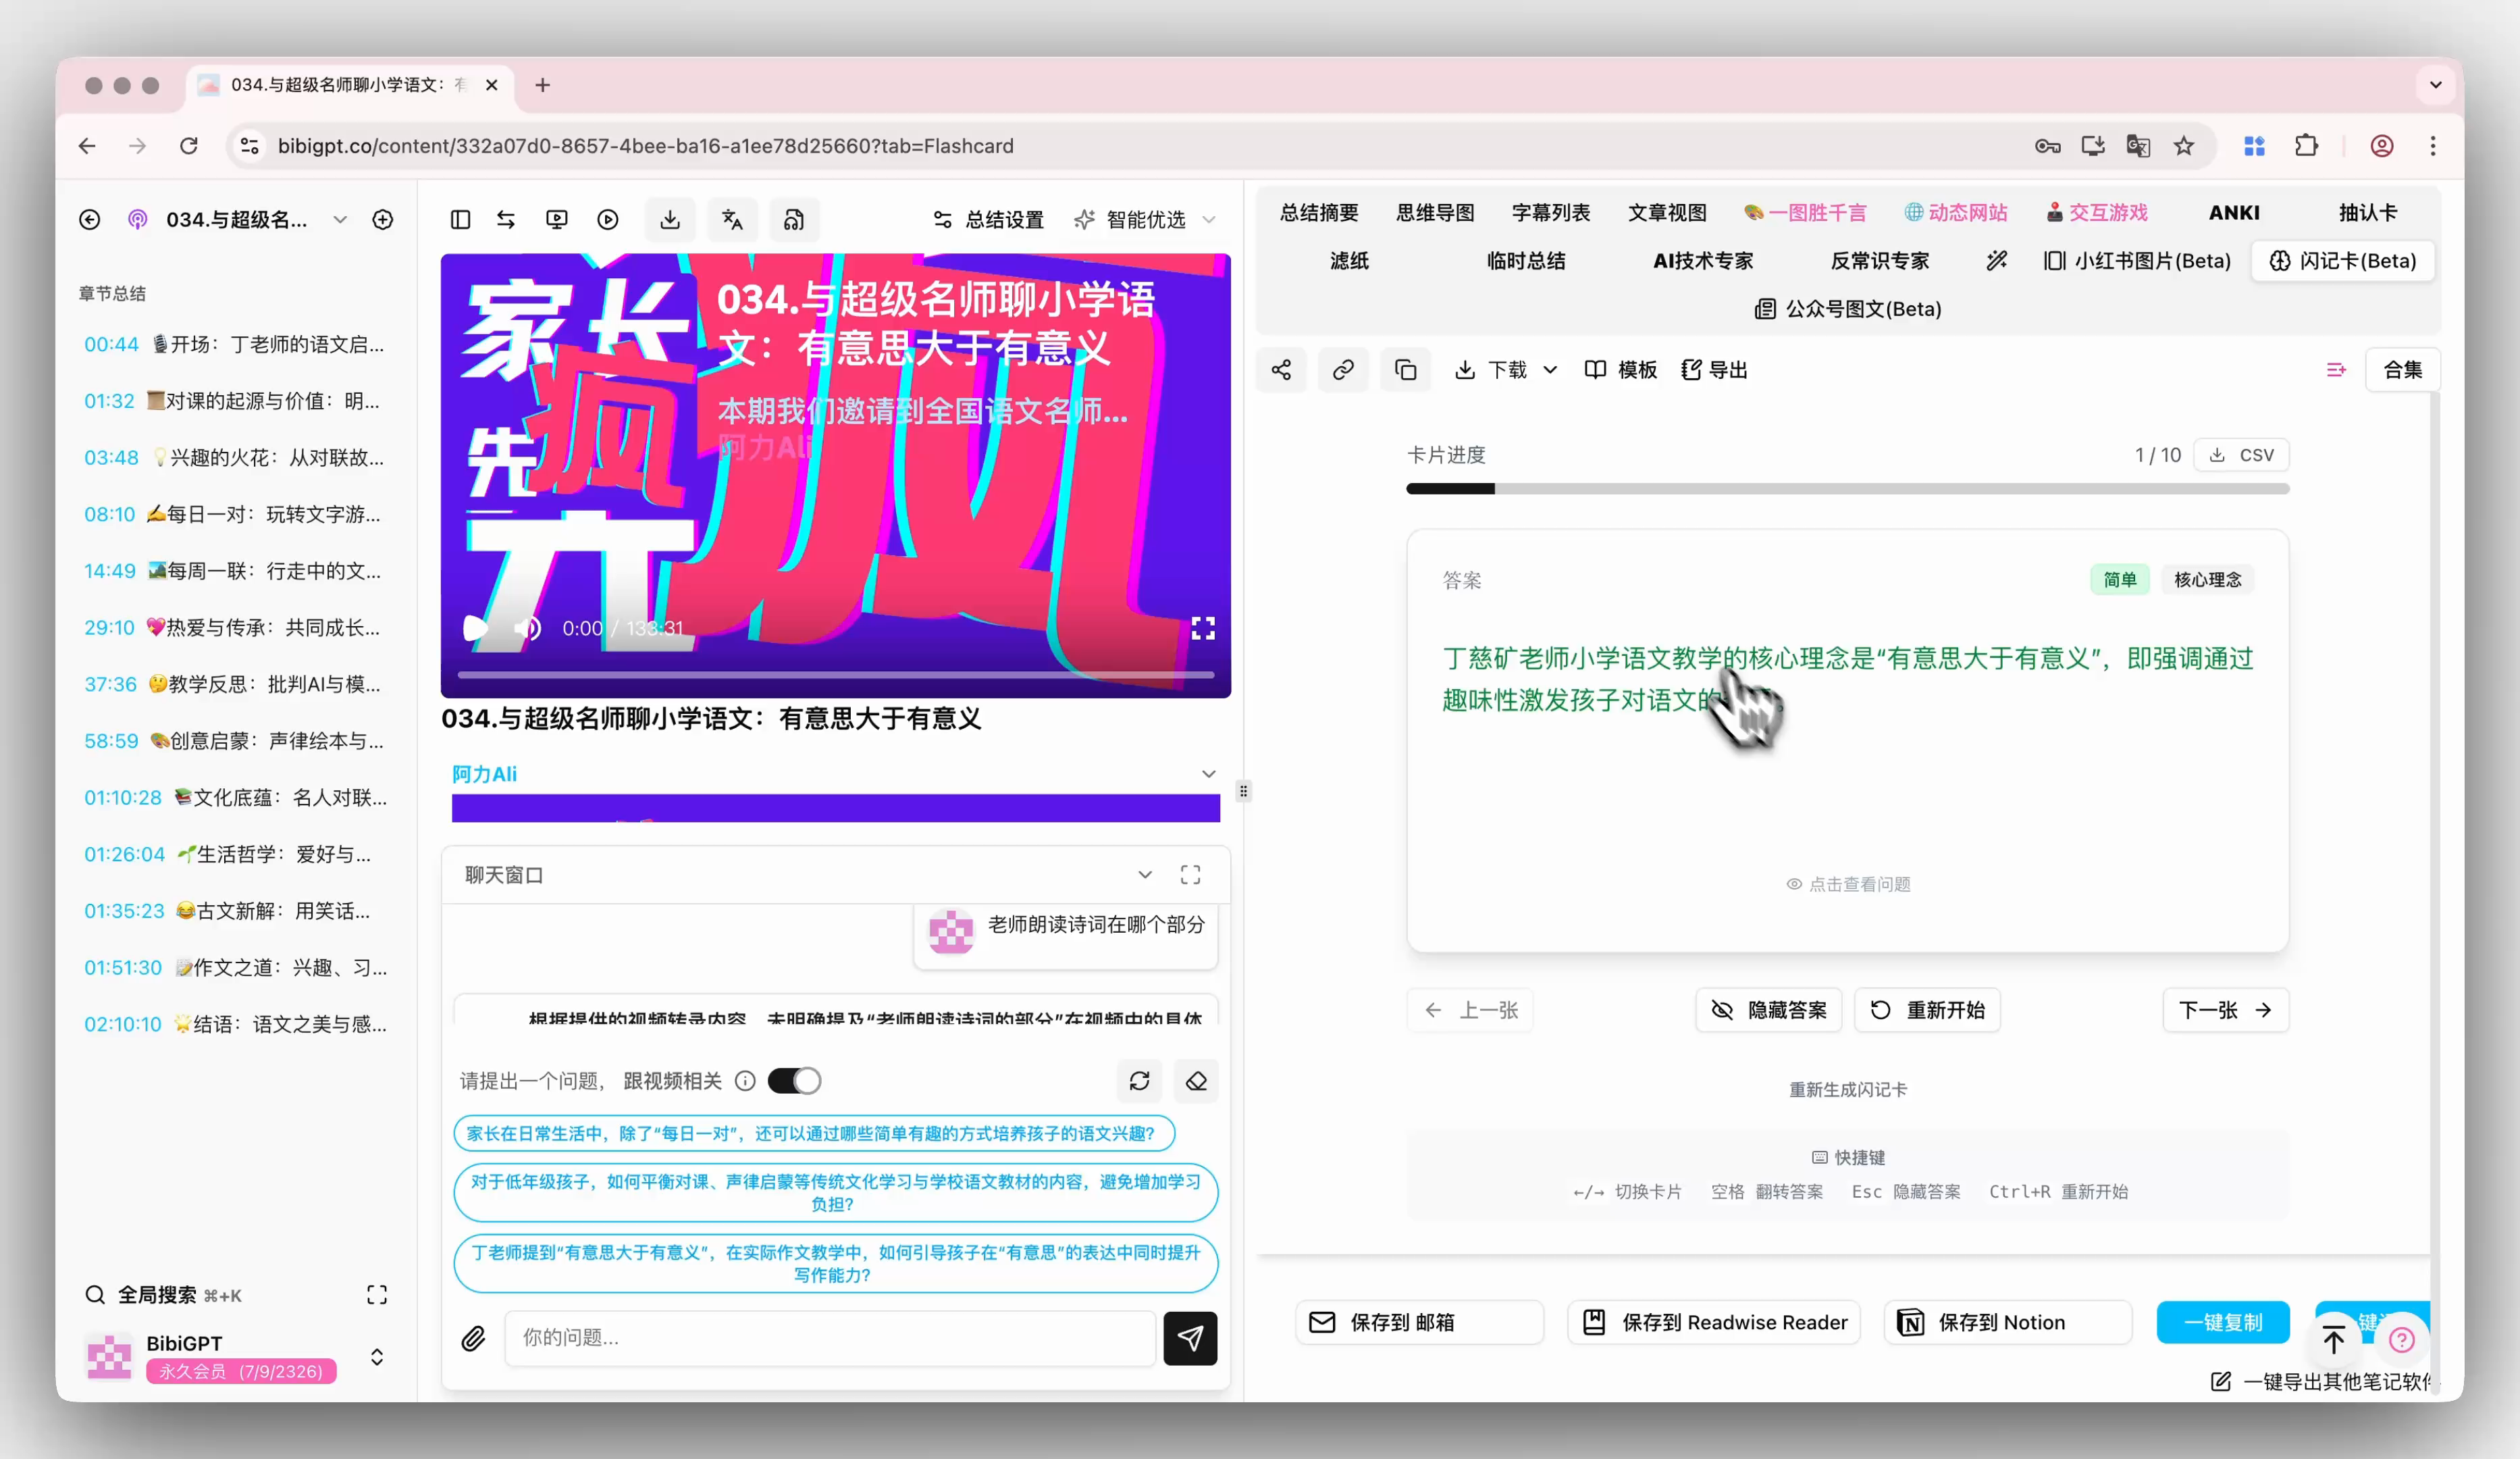Open the BibiGPT account switcher arrows

pyautogui.click(x=377, y=1357)
